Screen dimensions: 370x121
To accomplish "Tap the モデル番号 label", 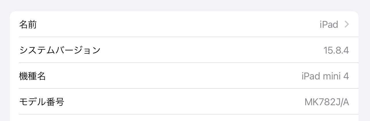I will (x=42, y=102).
